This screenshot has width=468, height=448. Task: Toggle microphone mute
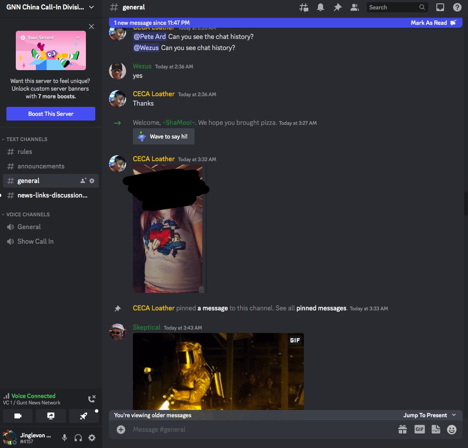click(x=64, y=438)
